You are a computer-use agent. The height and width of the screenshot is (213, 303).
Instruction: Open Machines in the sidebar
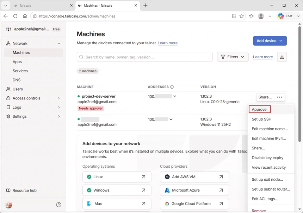tap(33, 53)
